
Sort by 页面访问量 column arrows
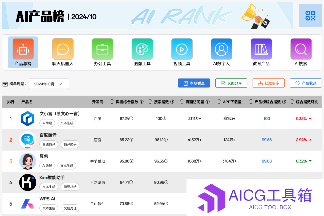pyautogui.click(x=182, y=102)
